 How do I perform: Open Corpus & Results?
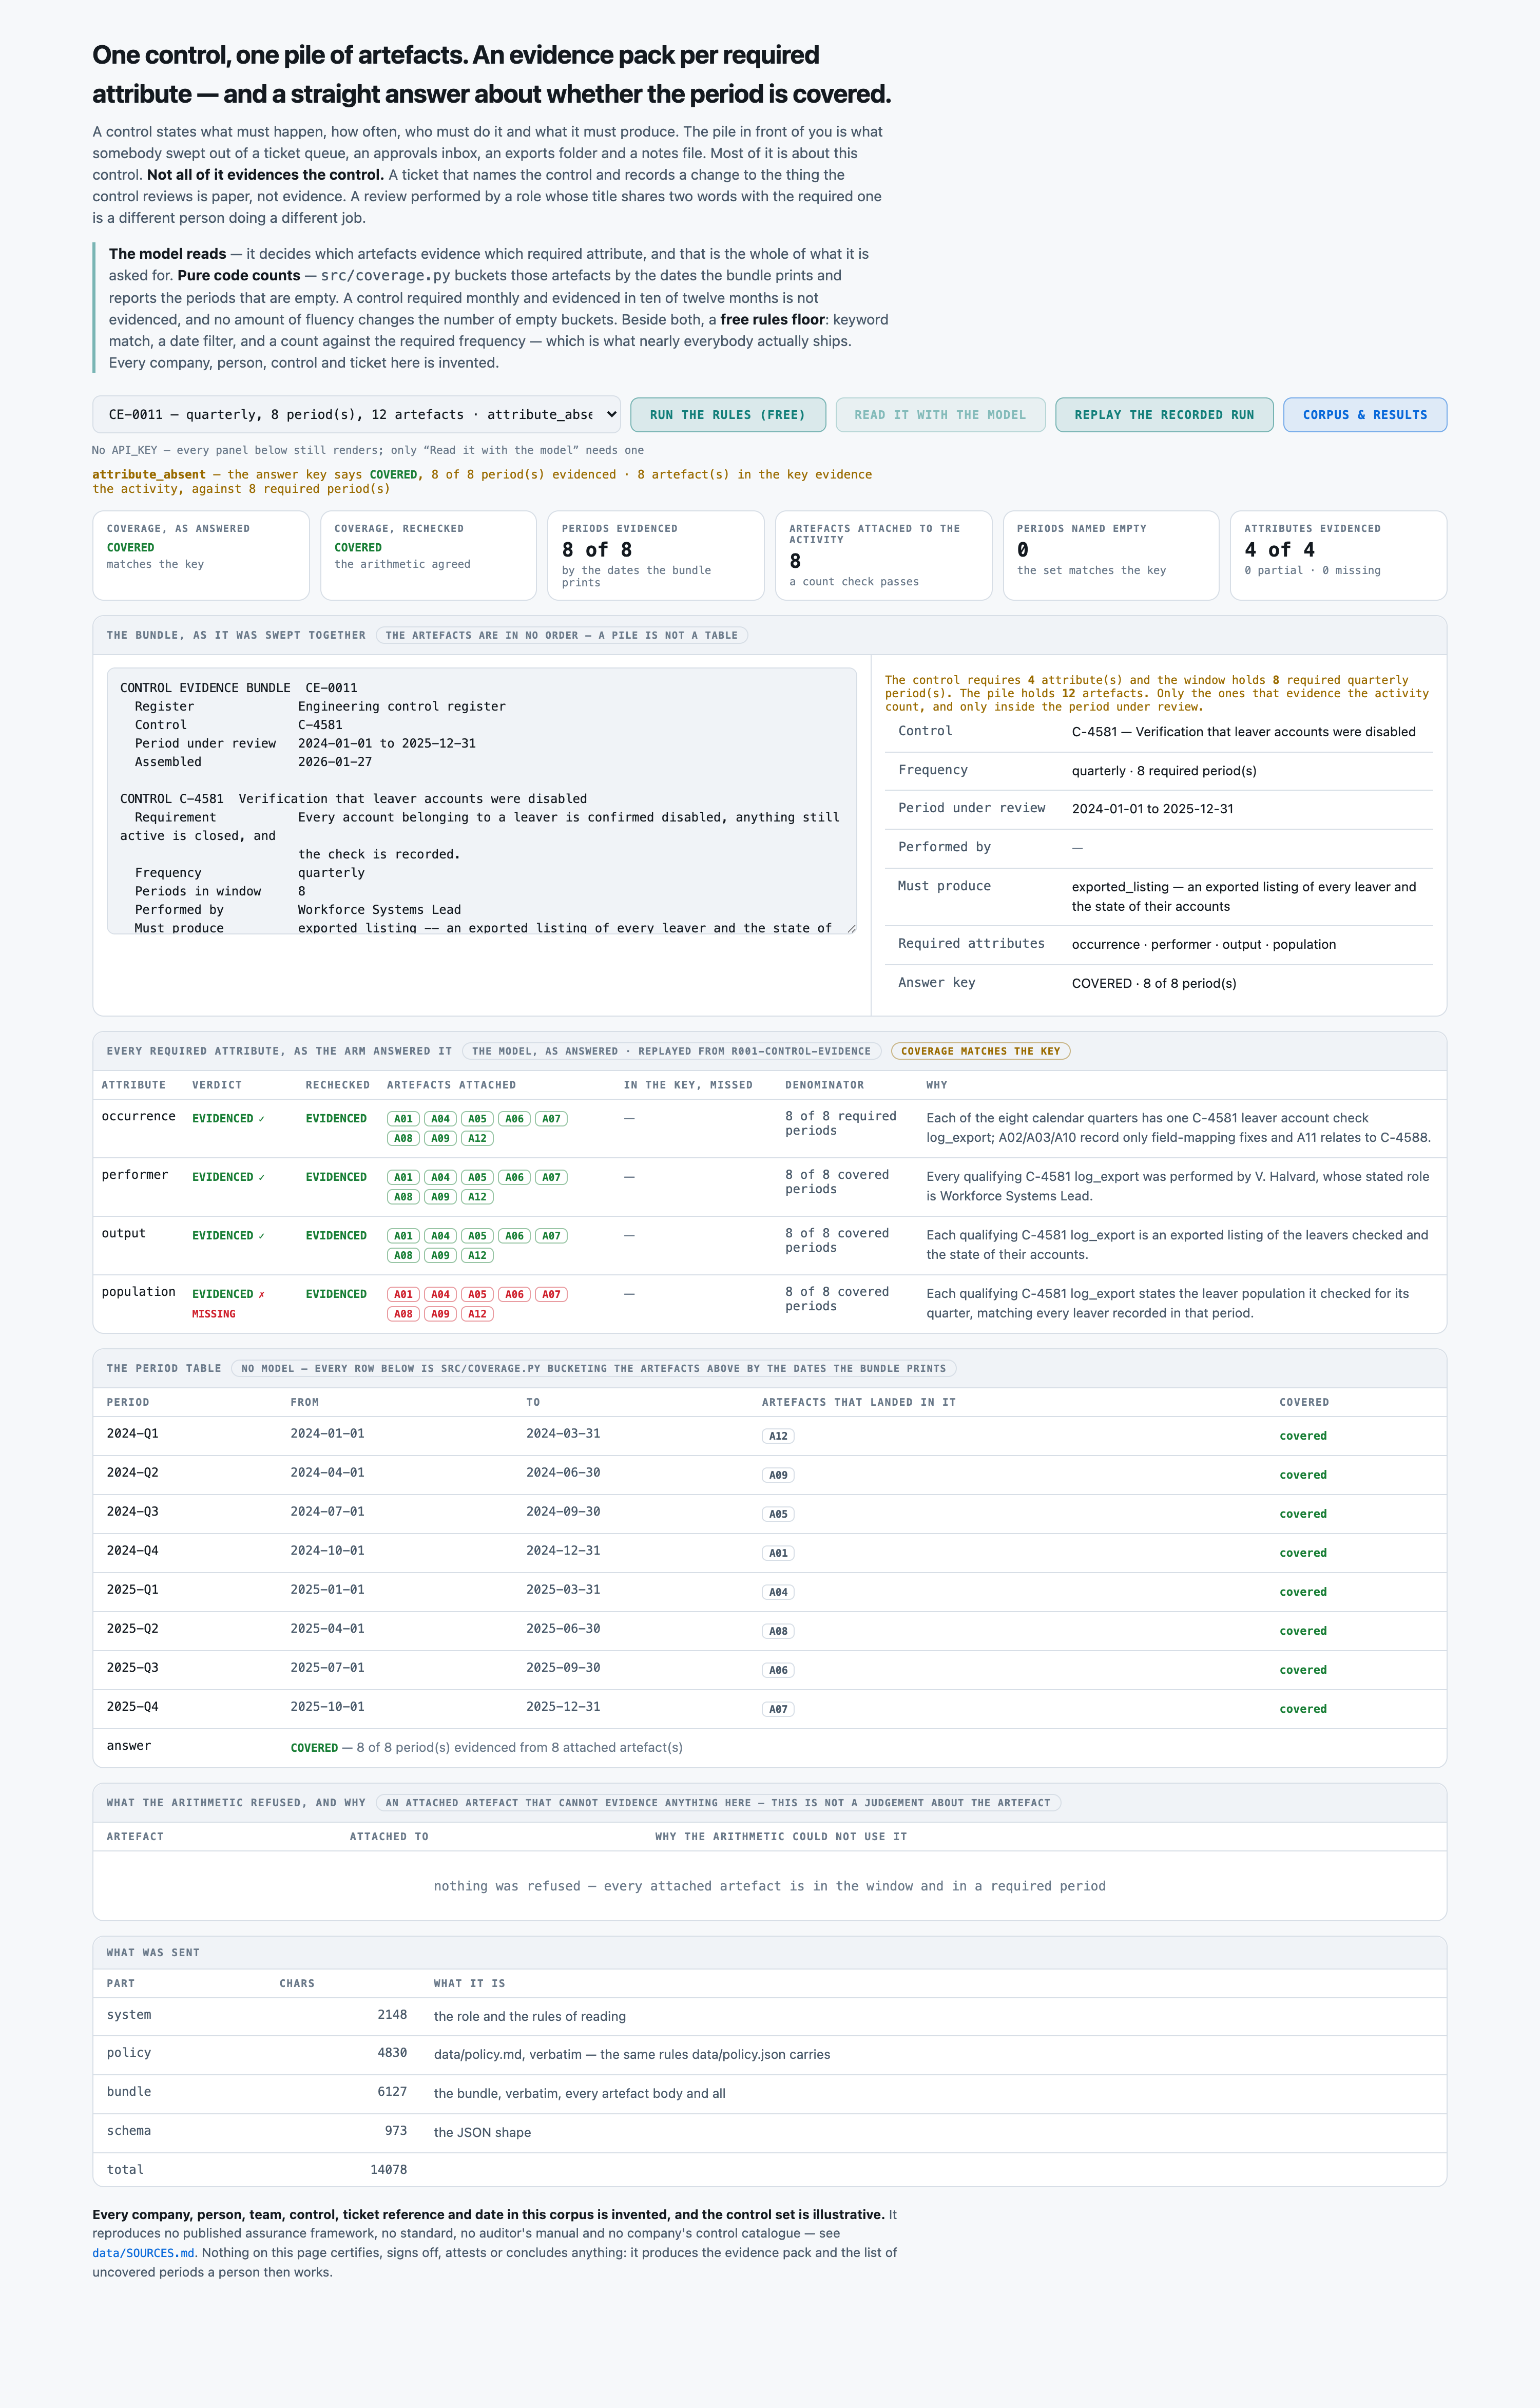(1365, 415)
